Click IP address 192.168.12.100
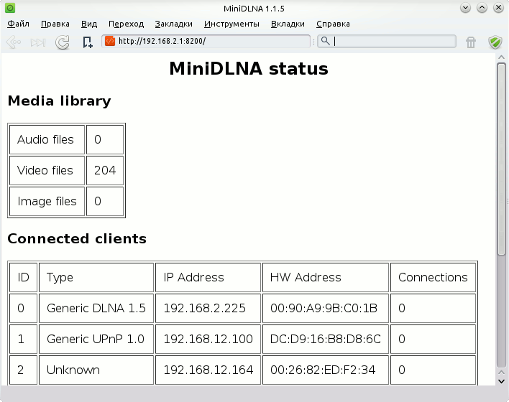This screenshot has height=402, width=509. 208,339
